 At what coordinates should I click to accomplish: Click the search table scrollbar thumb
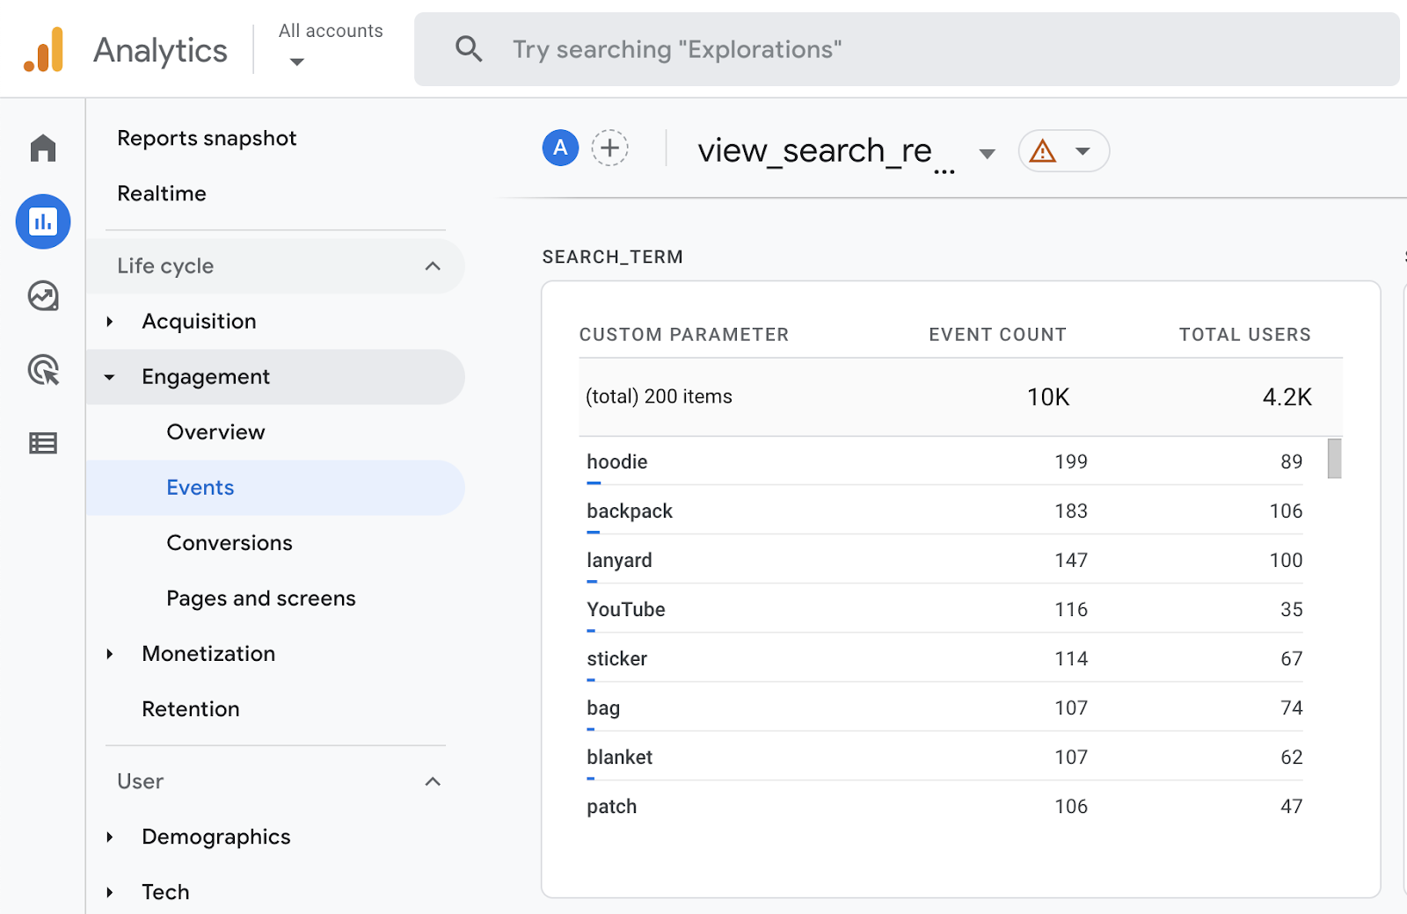coord(1334,459)
